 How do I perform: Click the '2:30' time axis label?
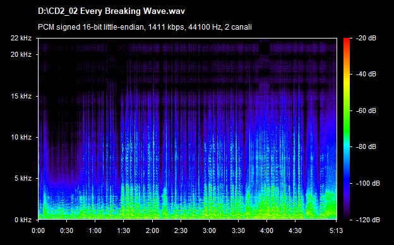181,230
